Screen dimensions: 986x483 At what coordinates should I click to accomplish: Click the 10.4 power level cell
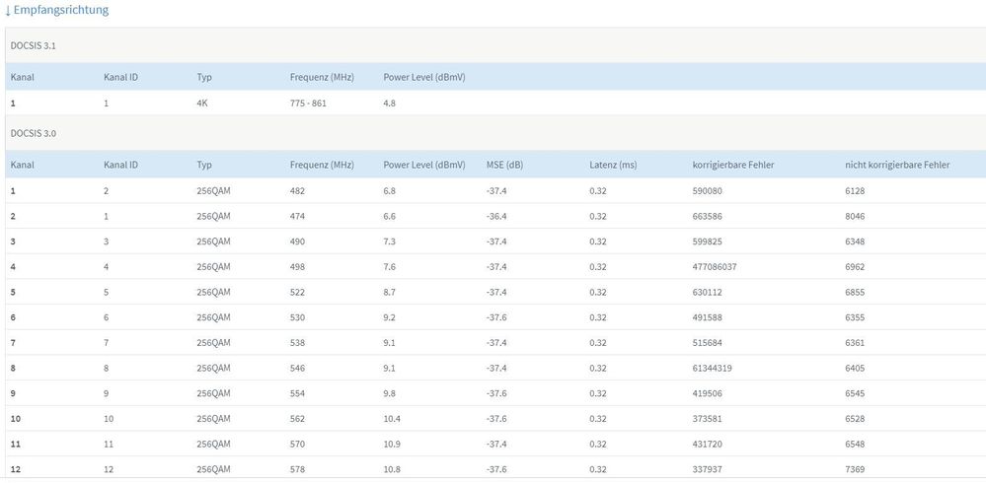pos(393,418)
